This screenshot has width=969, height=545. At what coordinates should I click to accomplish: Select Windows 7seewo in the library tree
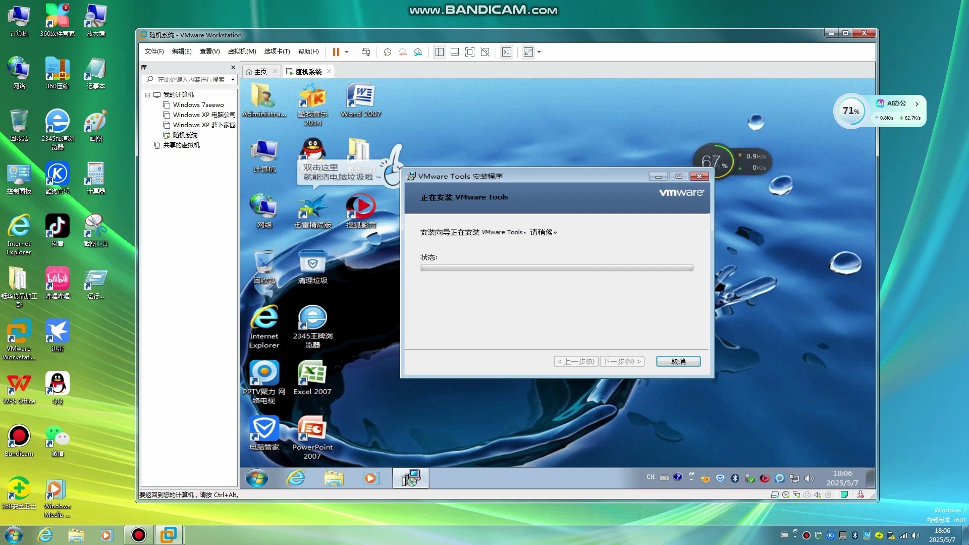pos(198,104)
